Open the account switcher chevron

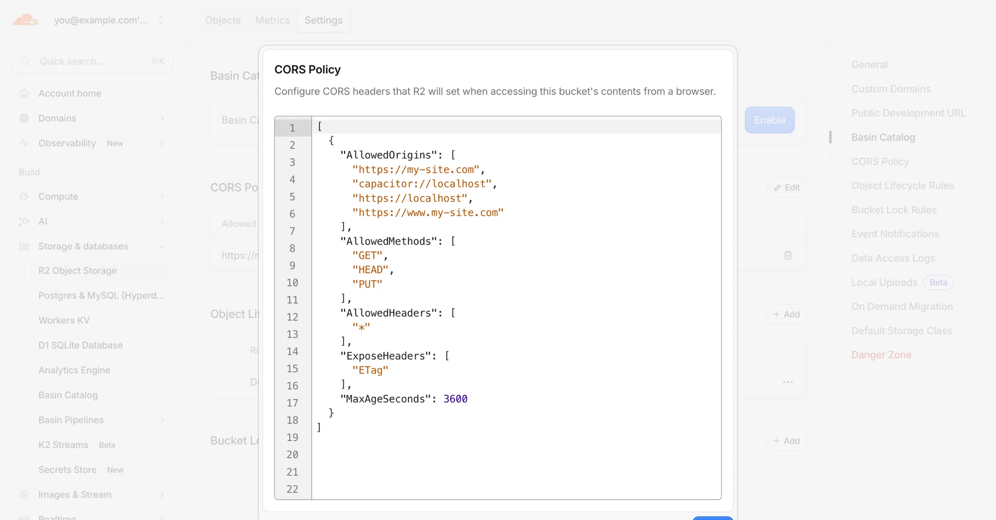pyautogui.click(x=161, y=20)
